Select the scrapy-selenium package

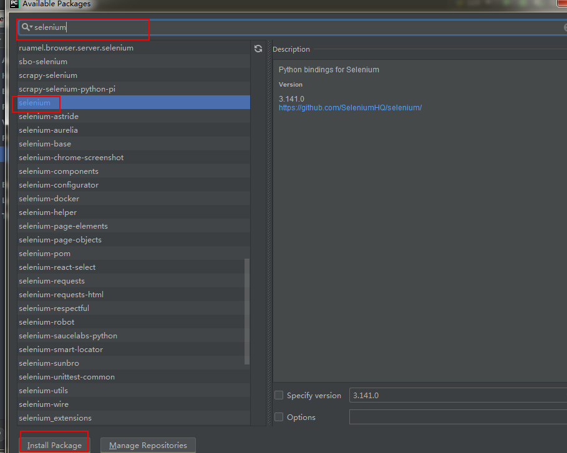click(133, 75)
